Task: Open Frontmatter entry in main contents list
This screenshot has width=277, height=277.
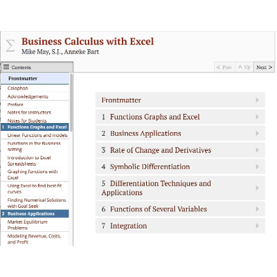Action: pyautogui.click(x=180, y=100)
